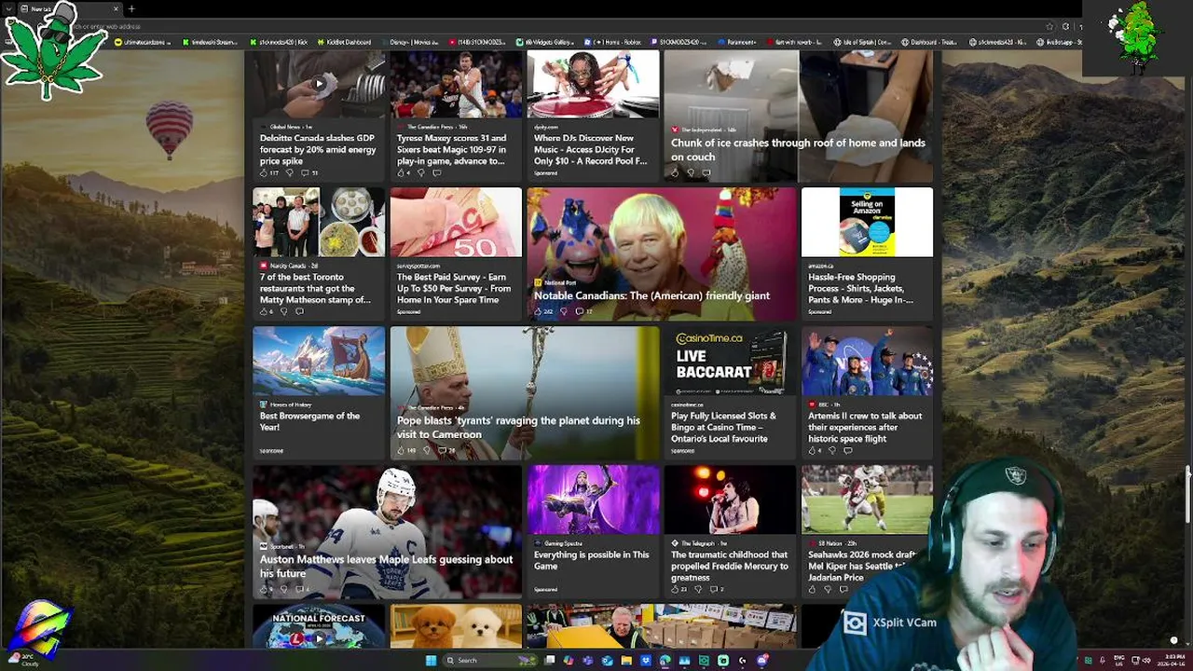Click the browser address bar
Image resolution: width=1193 pixels, height=671 pixels.
559,26
